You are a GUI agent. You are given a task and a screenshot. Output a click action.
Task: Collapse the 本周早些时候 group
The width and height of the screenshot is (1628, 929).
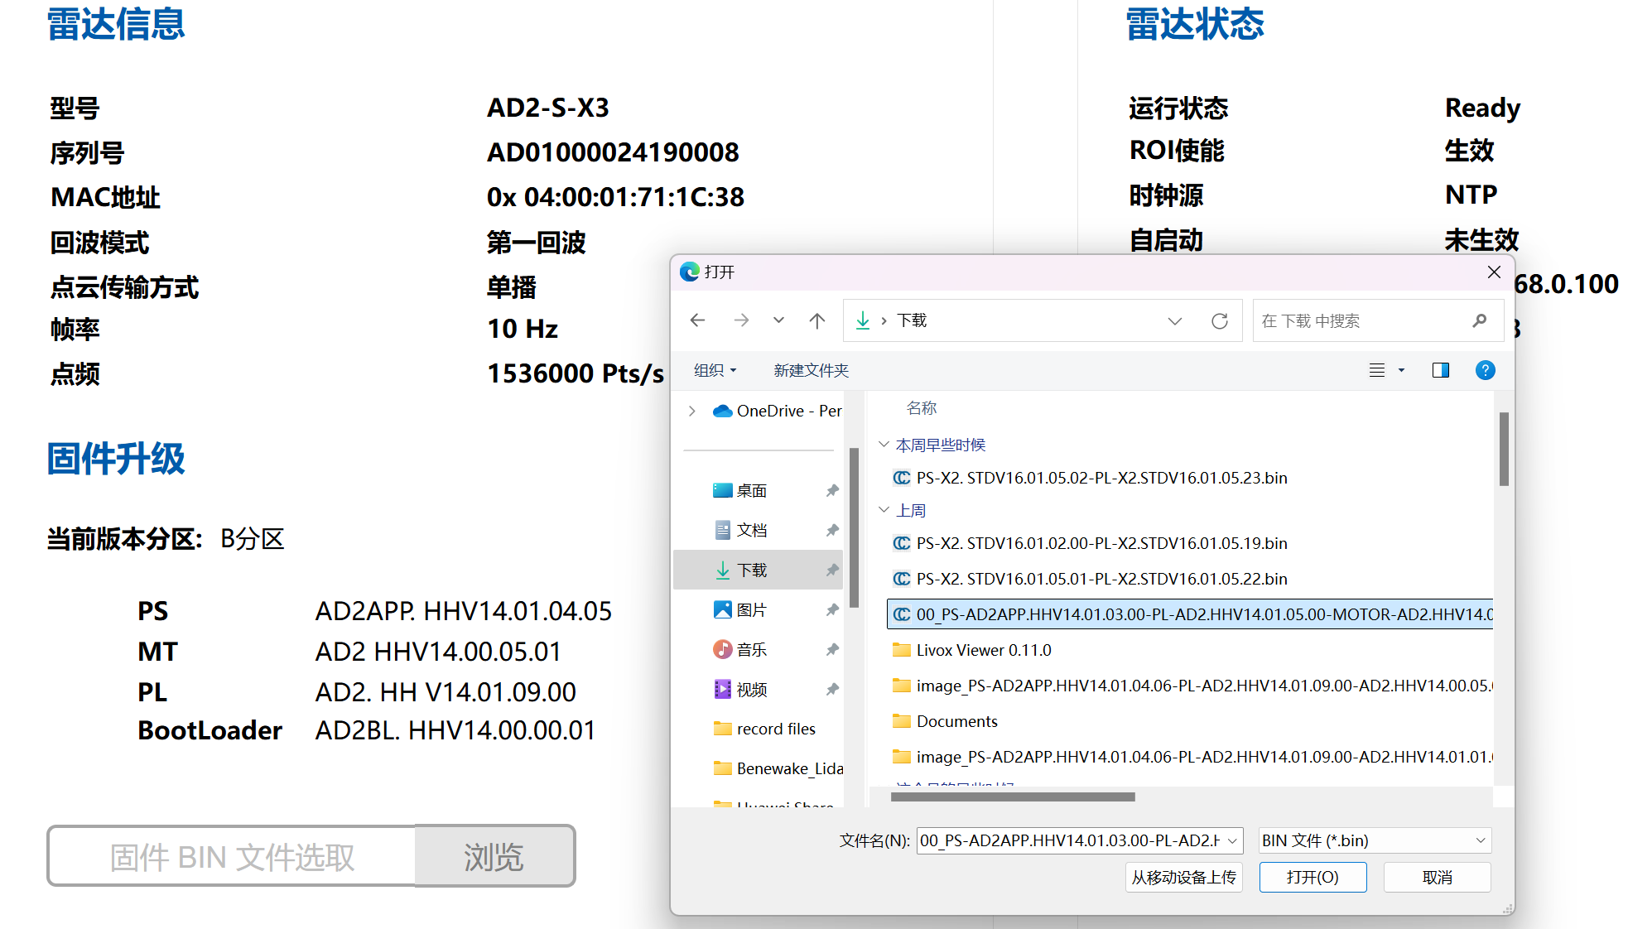click(884, 445)
